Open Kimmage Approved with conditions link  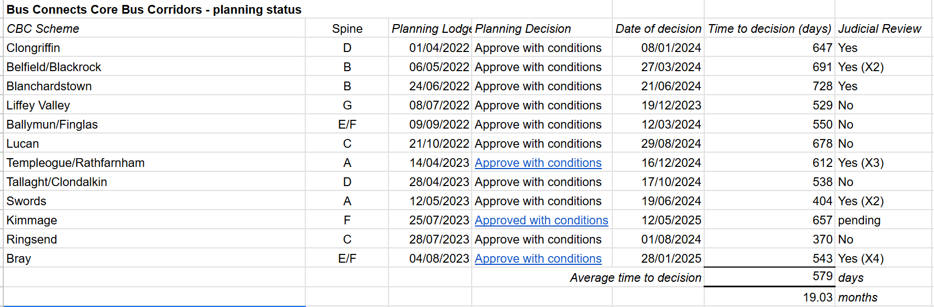click(x=541, y=220)
